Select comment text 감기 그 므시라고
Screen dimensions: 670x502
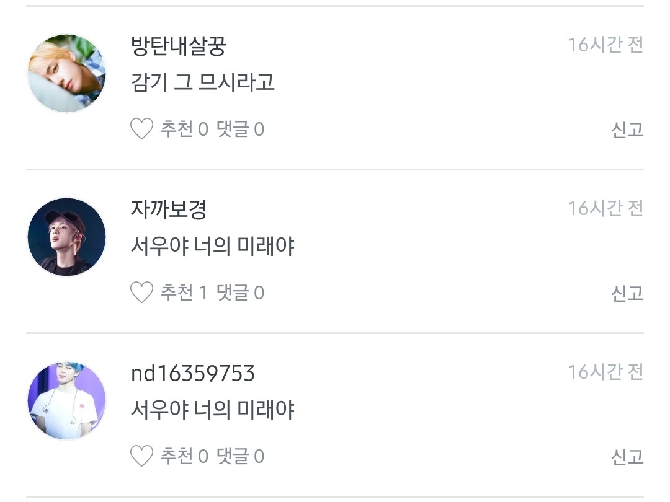(203, 82)
